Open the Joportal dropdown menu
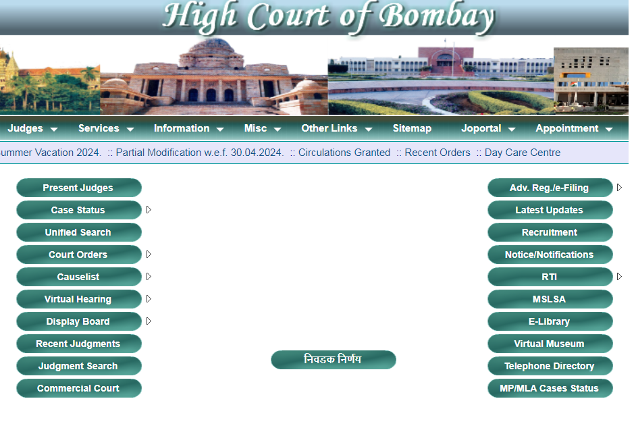This screenshot has height=428, width=636. click(488, 129)
